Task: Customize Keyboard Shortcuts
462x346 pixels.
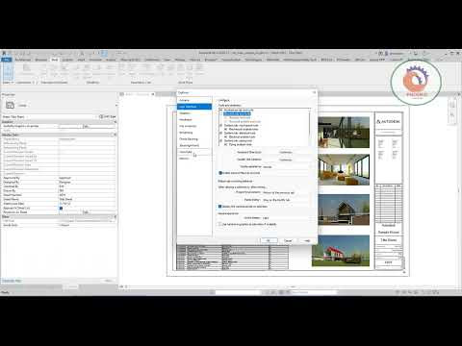Action: 286,152
